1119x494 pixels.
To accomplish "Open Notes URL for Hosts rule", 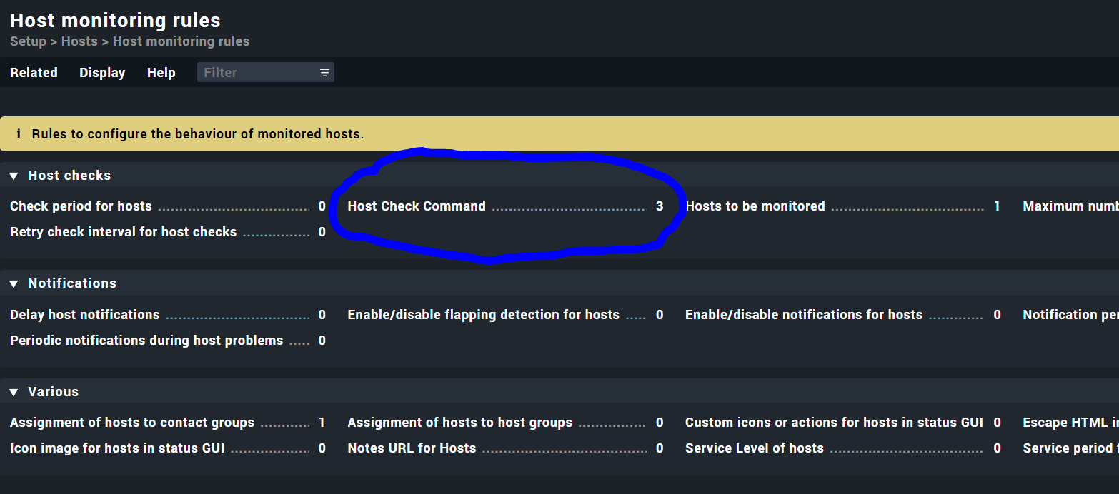I will pyautogui.click(x=412, y=448).
